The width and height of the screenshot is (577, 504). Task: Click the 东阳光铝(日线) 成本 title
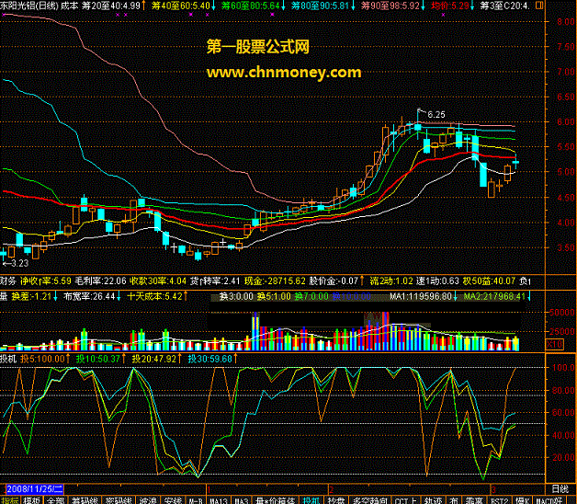click(40, 6)
